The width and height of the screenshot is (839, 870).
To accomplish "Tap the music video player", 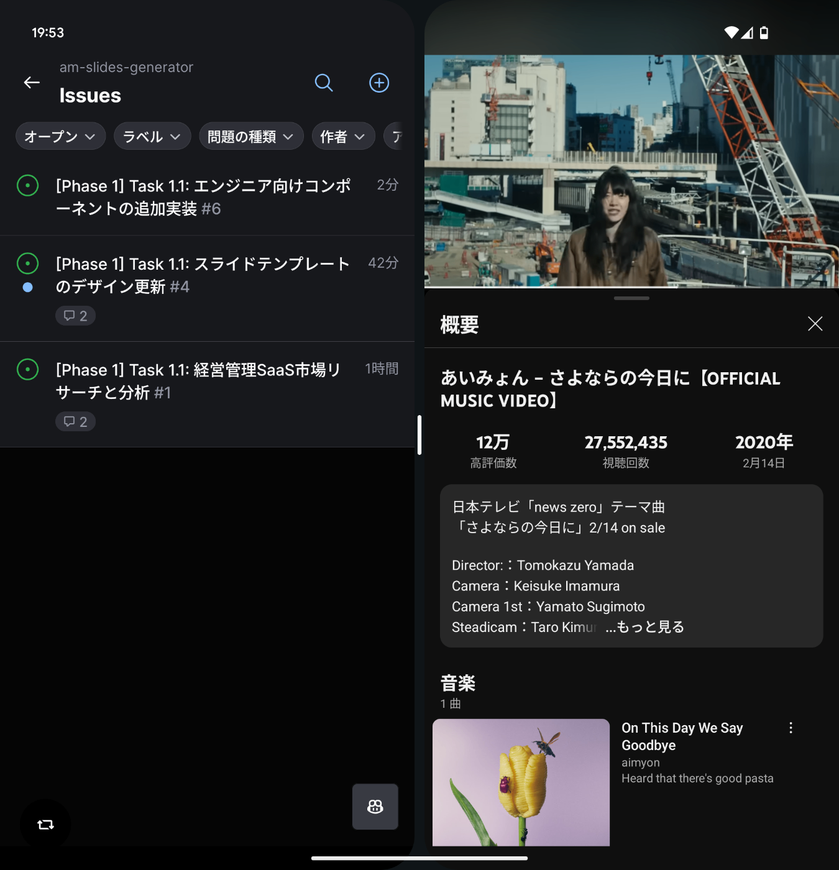I will point(631,171).
